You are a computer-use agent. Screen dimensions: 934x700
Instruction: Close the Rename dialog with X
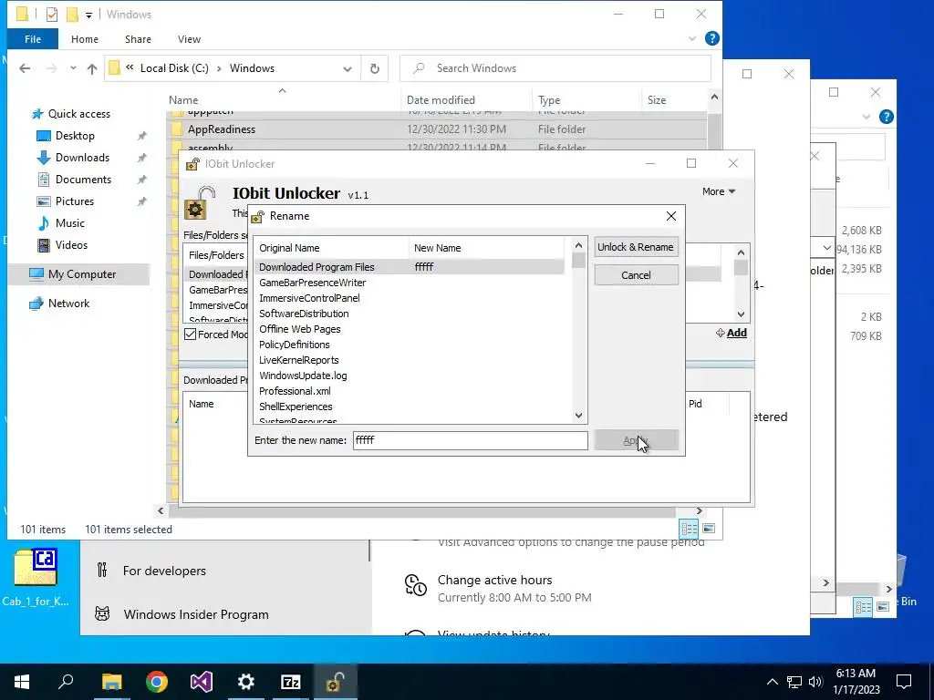(670, 216)
